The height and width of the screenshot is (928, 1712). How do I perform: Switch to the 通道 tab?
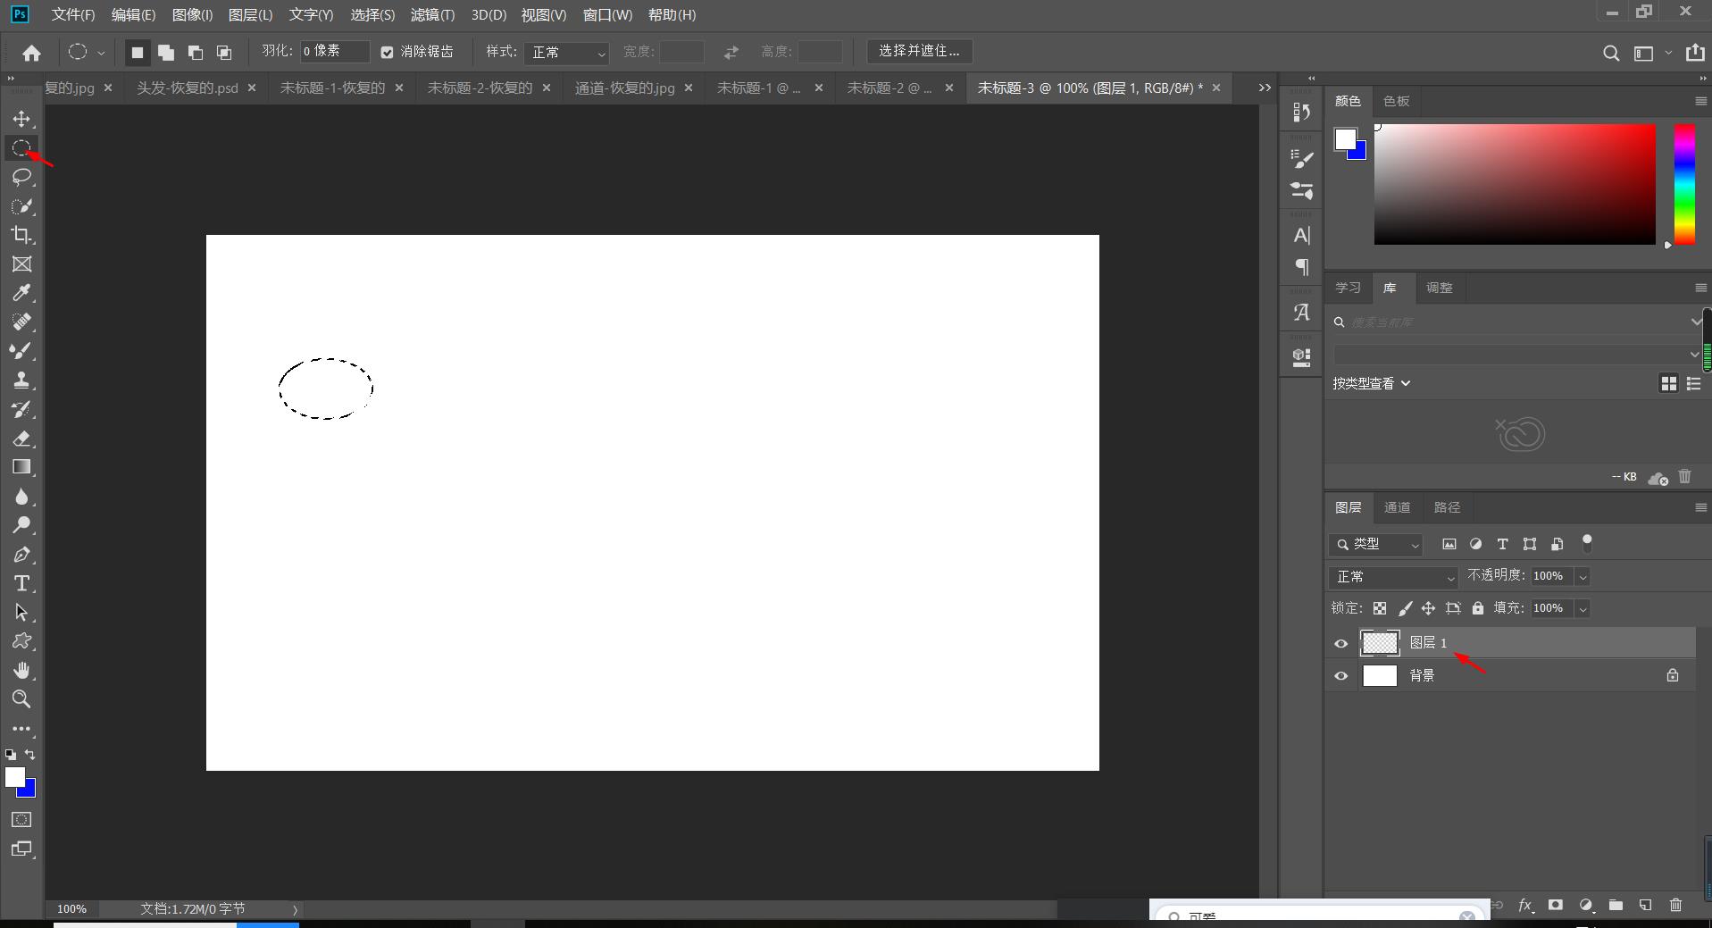(1397, 507)
